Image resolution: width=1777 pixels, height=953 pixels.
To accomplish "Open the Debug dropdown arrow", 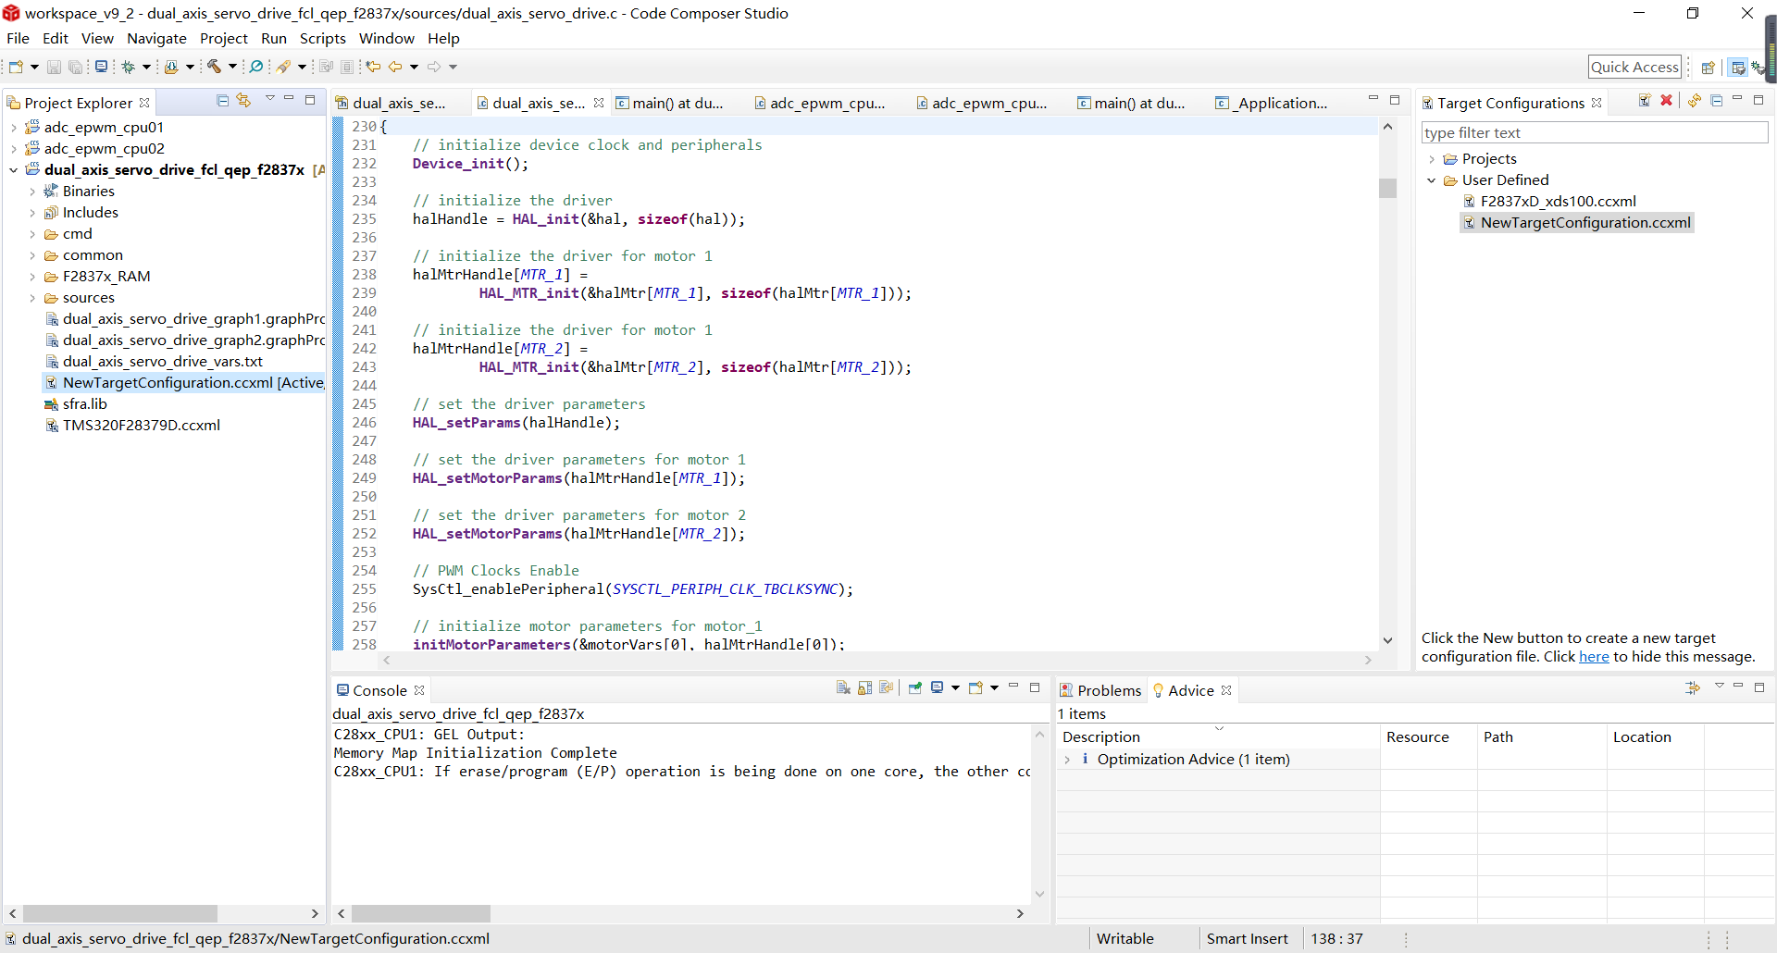I will [x=146, y=67].
